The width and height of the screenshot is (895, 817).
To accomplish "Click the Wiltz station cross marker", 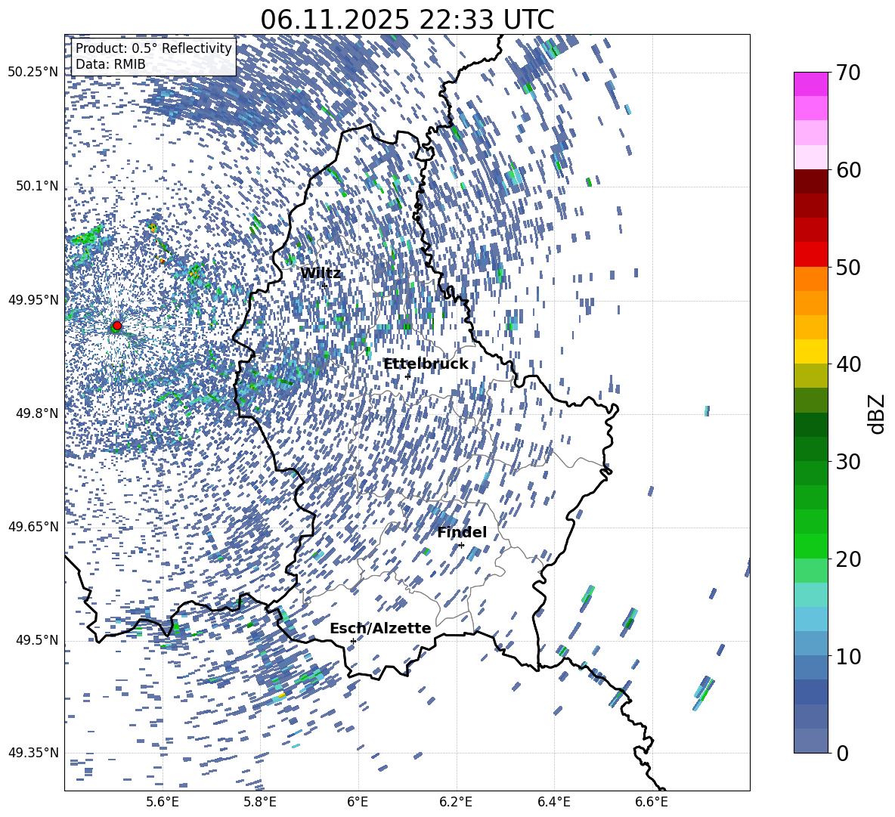I will coord(324,285).
